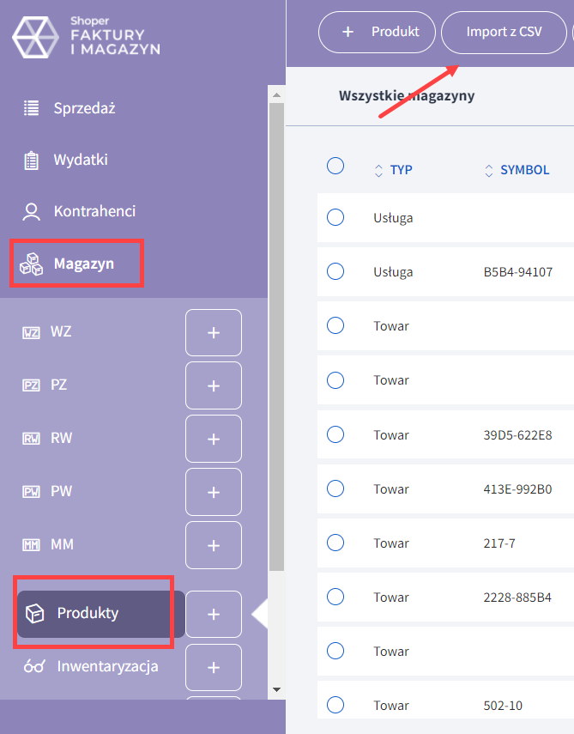Add a new WZ document with plus

click(x=214, y=332)
